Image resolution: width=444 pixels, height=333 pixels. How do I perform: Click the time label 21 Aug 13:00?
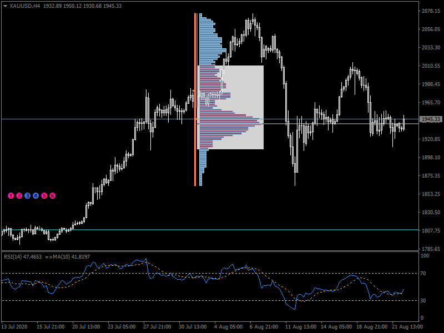407,326
